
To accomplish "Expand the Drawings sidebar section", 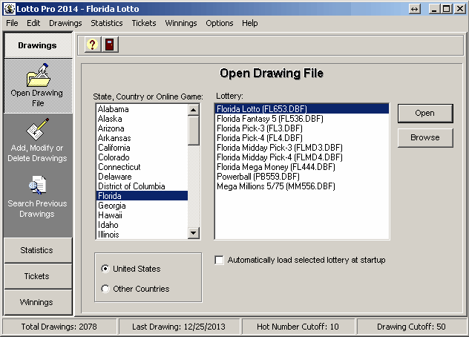I will (x=38, y=45).
